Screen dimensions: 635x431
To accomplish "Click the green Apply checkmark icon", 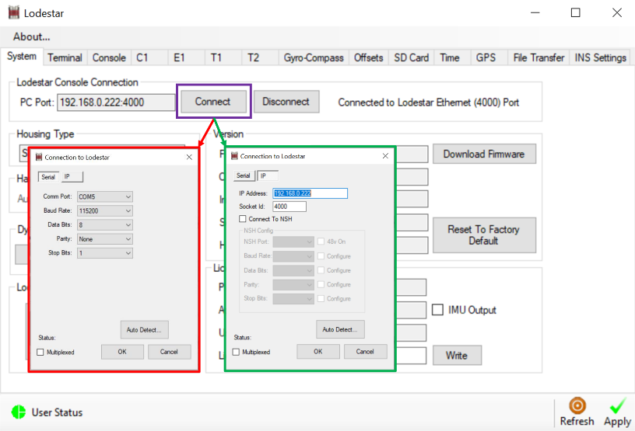I will pyautogui.click(x=618, y=405).
